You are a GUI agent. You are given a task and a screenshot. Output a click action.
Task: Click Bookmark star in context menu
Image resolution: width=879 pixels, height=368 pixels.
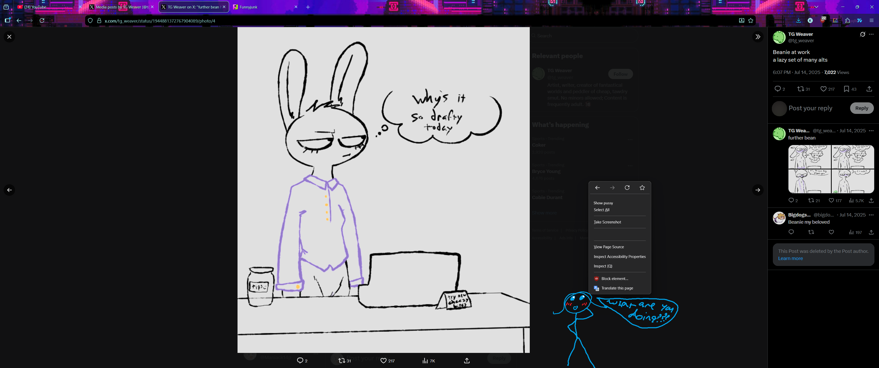642,188
